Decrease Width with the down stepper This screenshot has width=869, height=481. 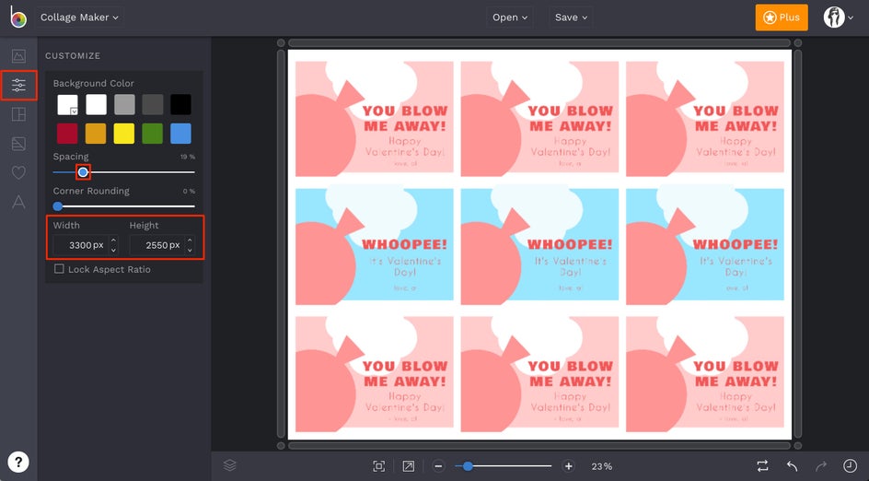(113, 251)
